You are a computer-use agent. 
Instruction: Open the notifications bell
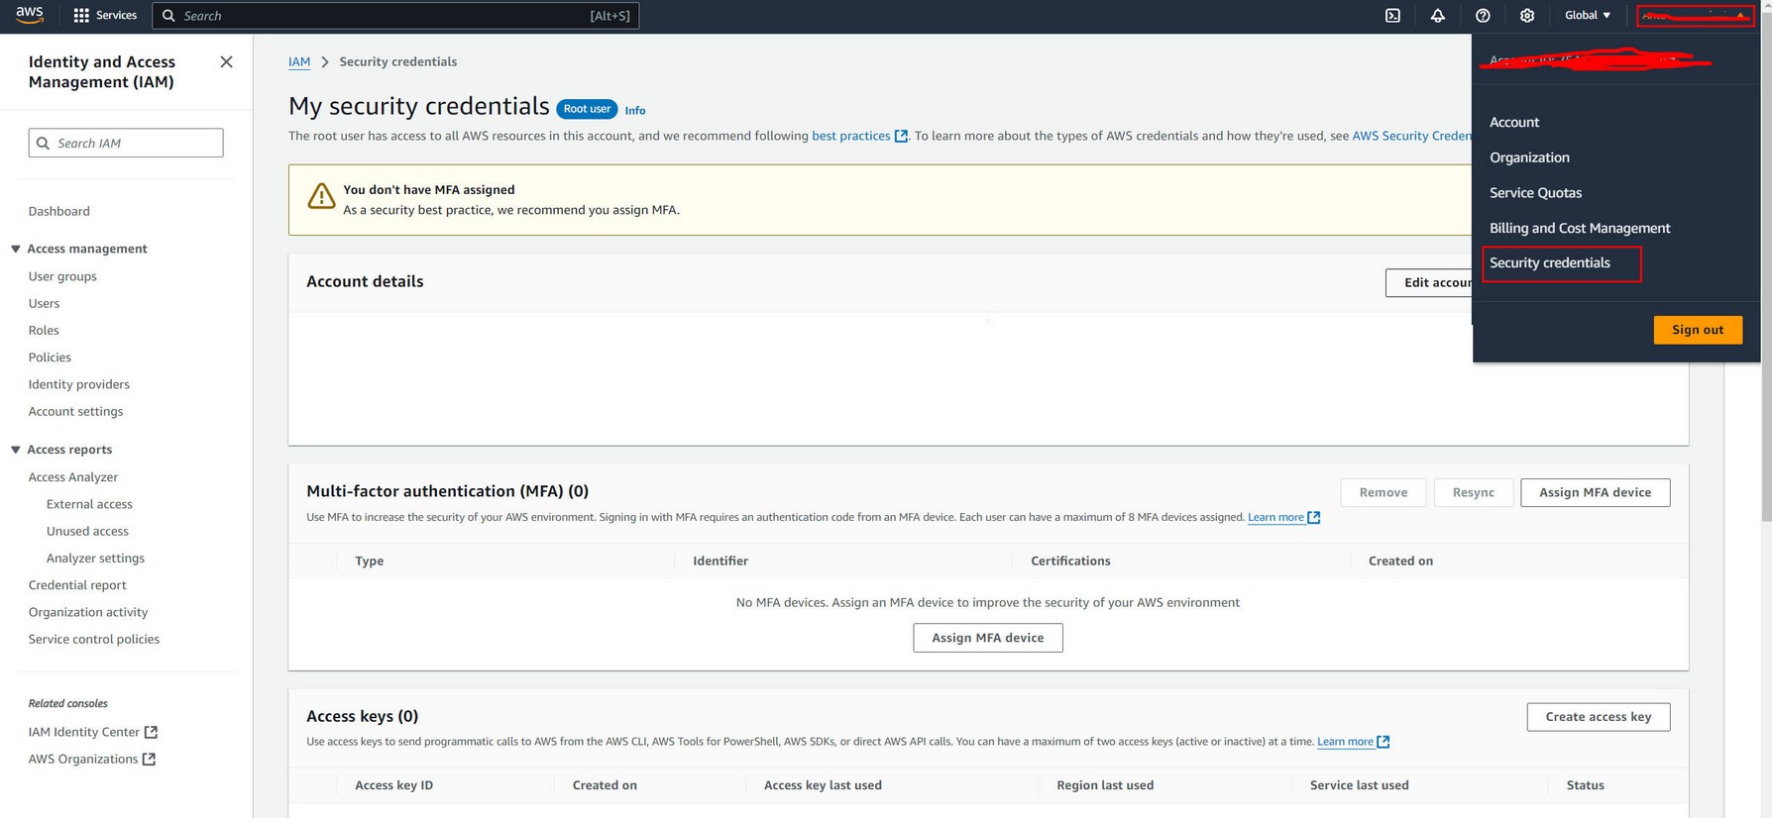pos(1437,16)
